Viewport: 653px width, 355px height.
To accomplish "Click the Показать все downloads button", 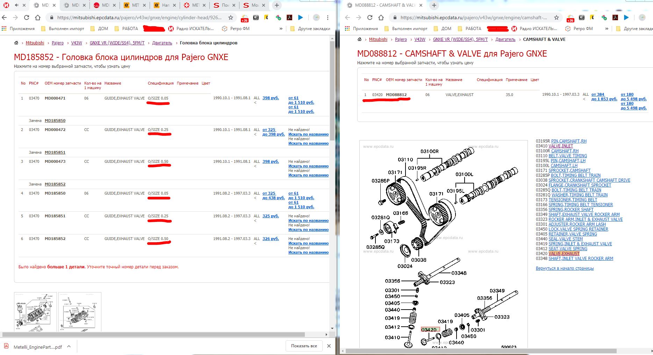I will [304, 346].
